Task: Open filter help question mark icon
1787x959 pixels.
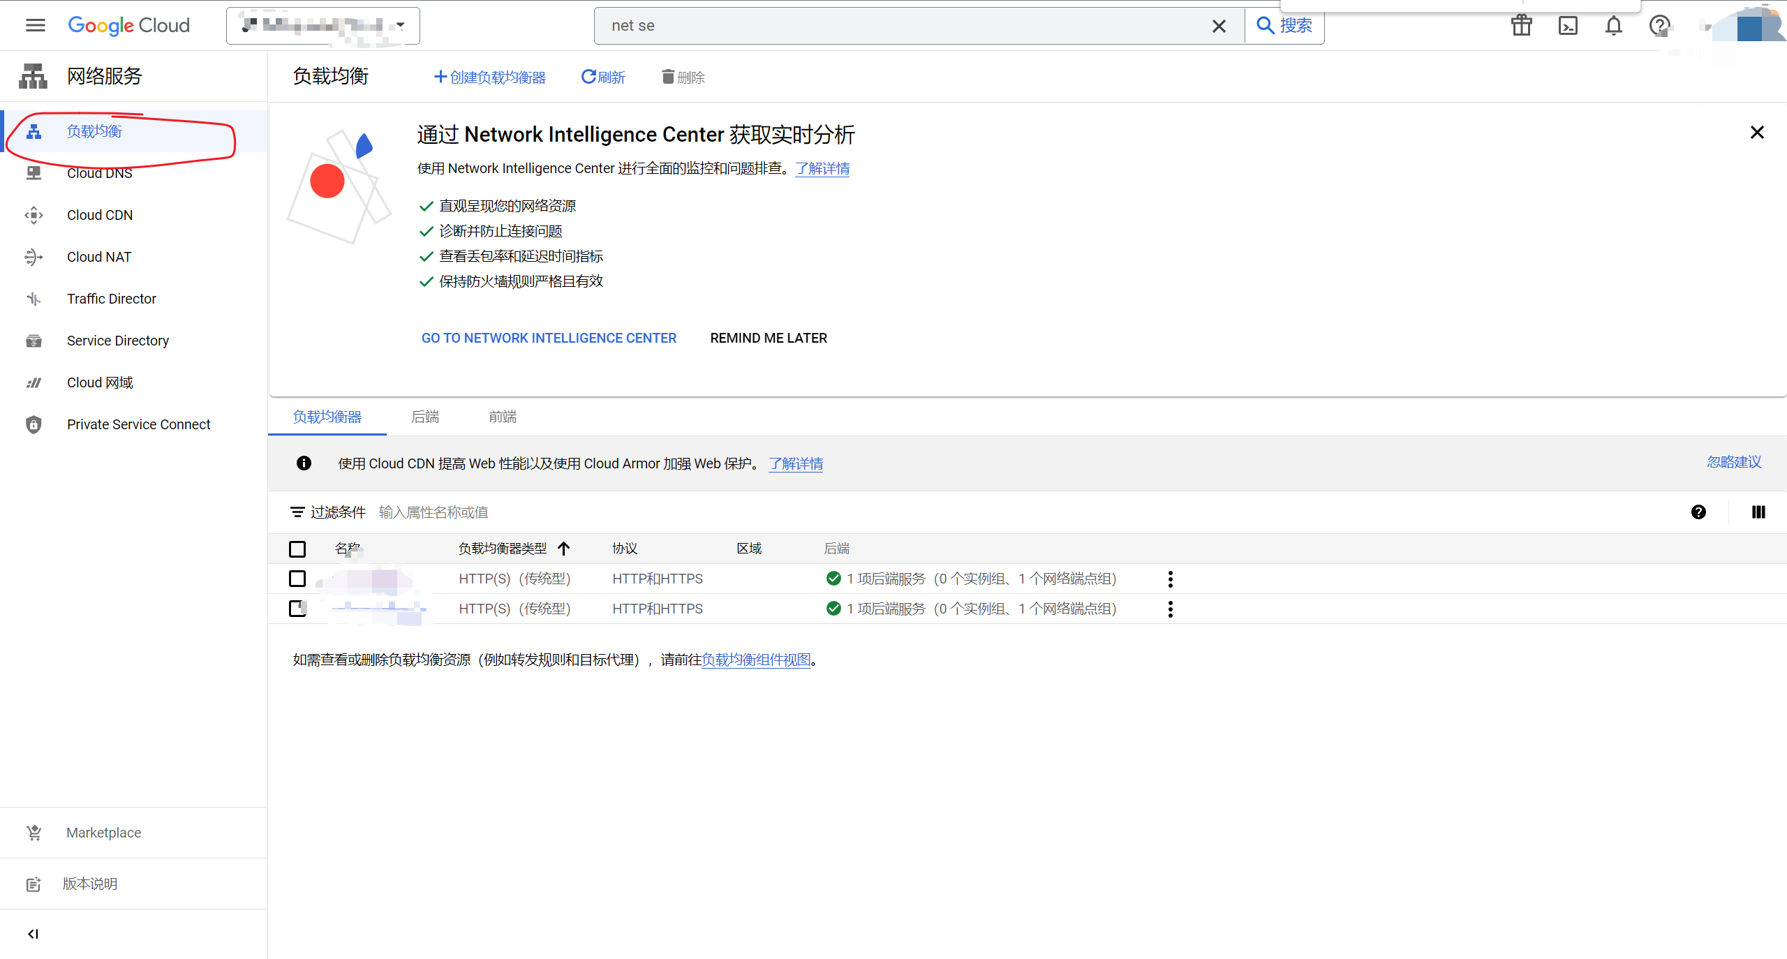Action: point(1698,512)
